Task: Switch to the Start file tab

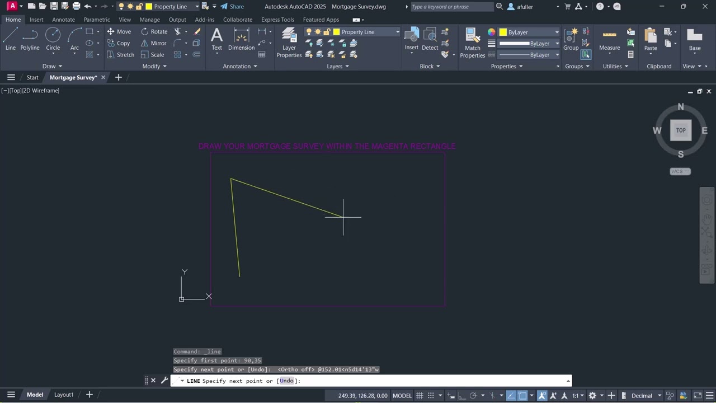Action: pyautogui.click(x=32, y=77)
